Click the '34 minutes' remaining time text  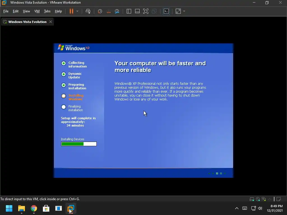[x=75, y=126]
